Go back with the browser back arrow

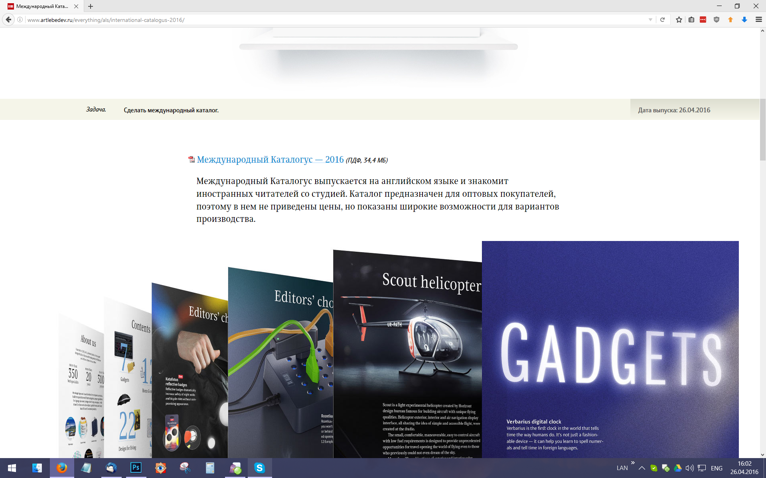pyautogui.click(x=8, y=20)
